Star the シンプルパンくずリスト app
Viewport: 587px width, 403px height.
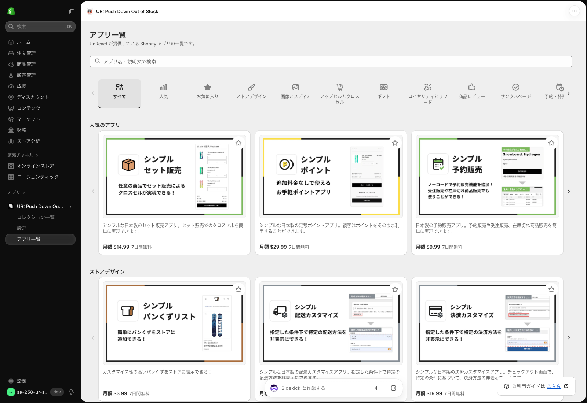(238, 289)
